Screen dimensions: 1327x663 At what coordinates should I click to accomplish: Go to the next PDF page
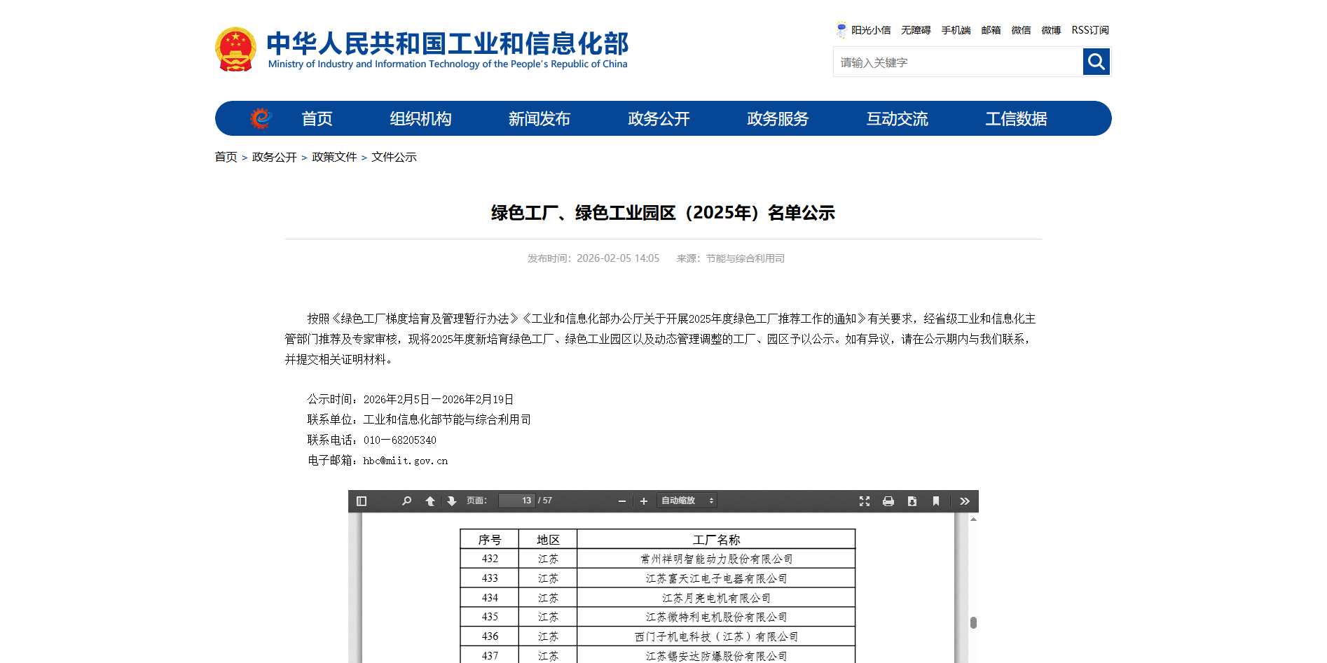pyautogui.click(x=452, y=501)
